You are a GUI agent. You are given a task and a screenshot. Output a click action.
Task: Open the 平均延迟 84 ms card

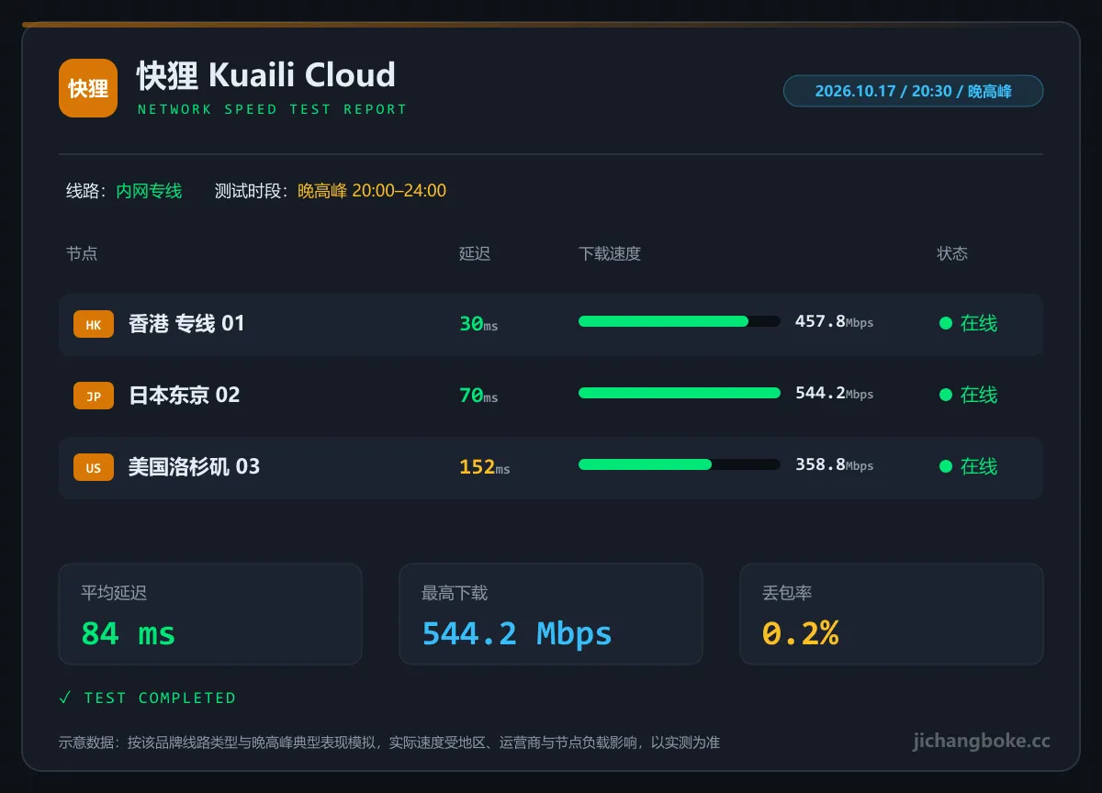pyautogui.click(x=210, y=614)
